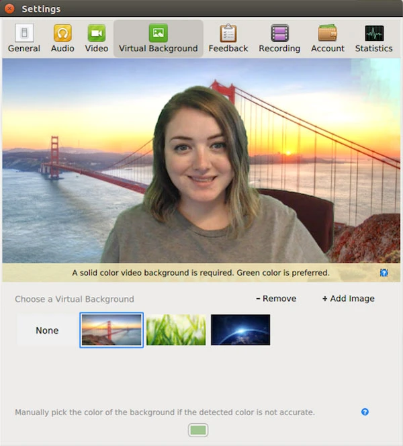Open Account wallet icon
Image resolution: width=403 pixels, height=446 pixels.
pos(328,33)
